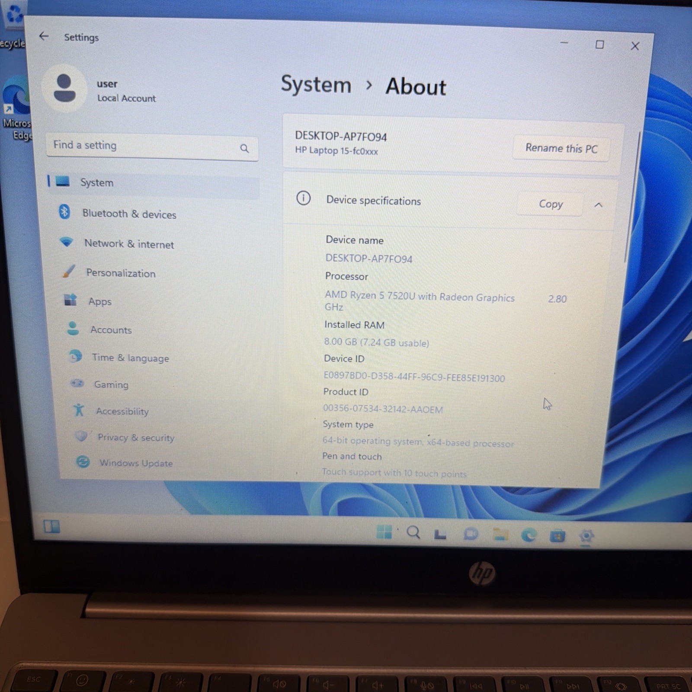Image resolution: width=692 pixels, height=692 pixels.
Task: Select the Product ID 00356-07534-32142-AAOEM
Action: [x=383, y=409]
